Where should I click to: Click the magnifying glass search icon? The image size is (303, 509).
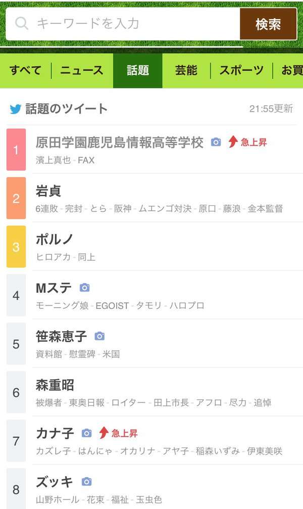click(22, 23)
